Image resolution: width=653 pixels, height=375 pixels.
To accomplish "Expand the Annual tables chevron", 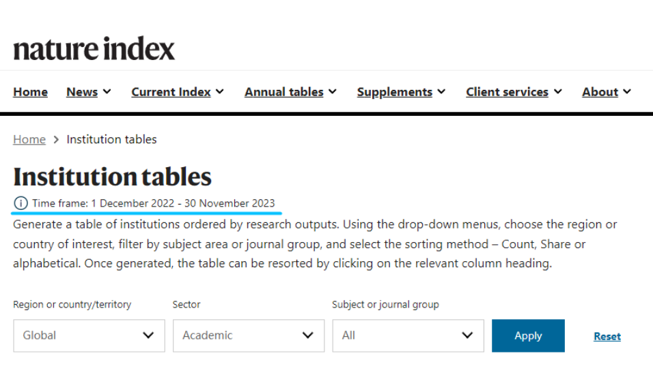I will (x=333, y=92).
